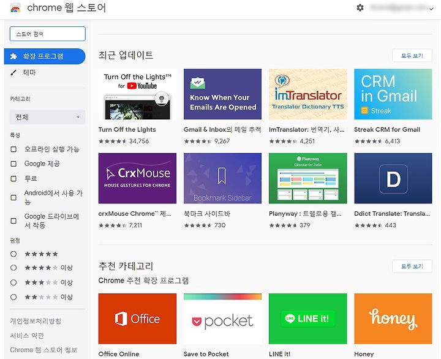Click 모두 보기 for 추천 카테고리
This screenshot has width=441, height=359.
[x=412, y=266]
